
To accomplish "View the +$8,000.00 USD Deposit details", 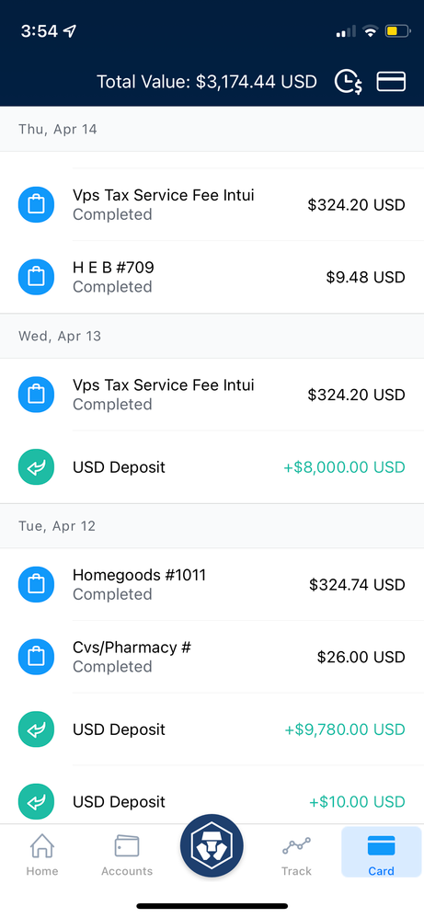I will tap(212, 467).
